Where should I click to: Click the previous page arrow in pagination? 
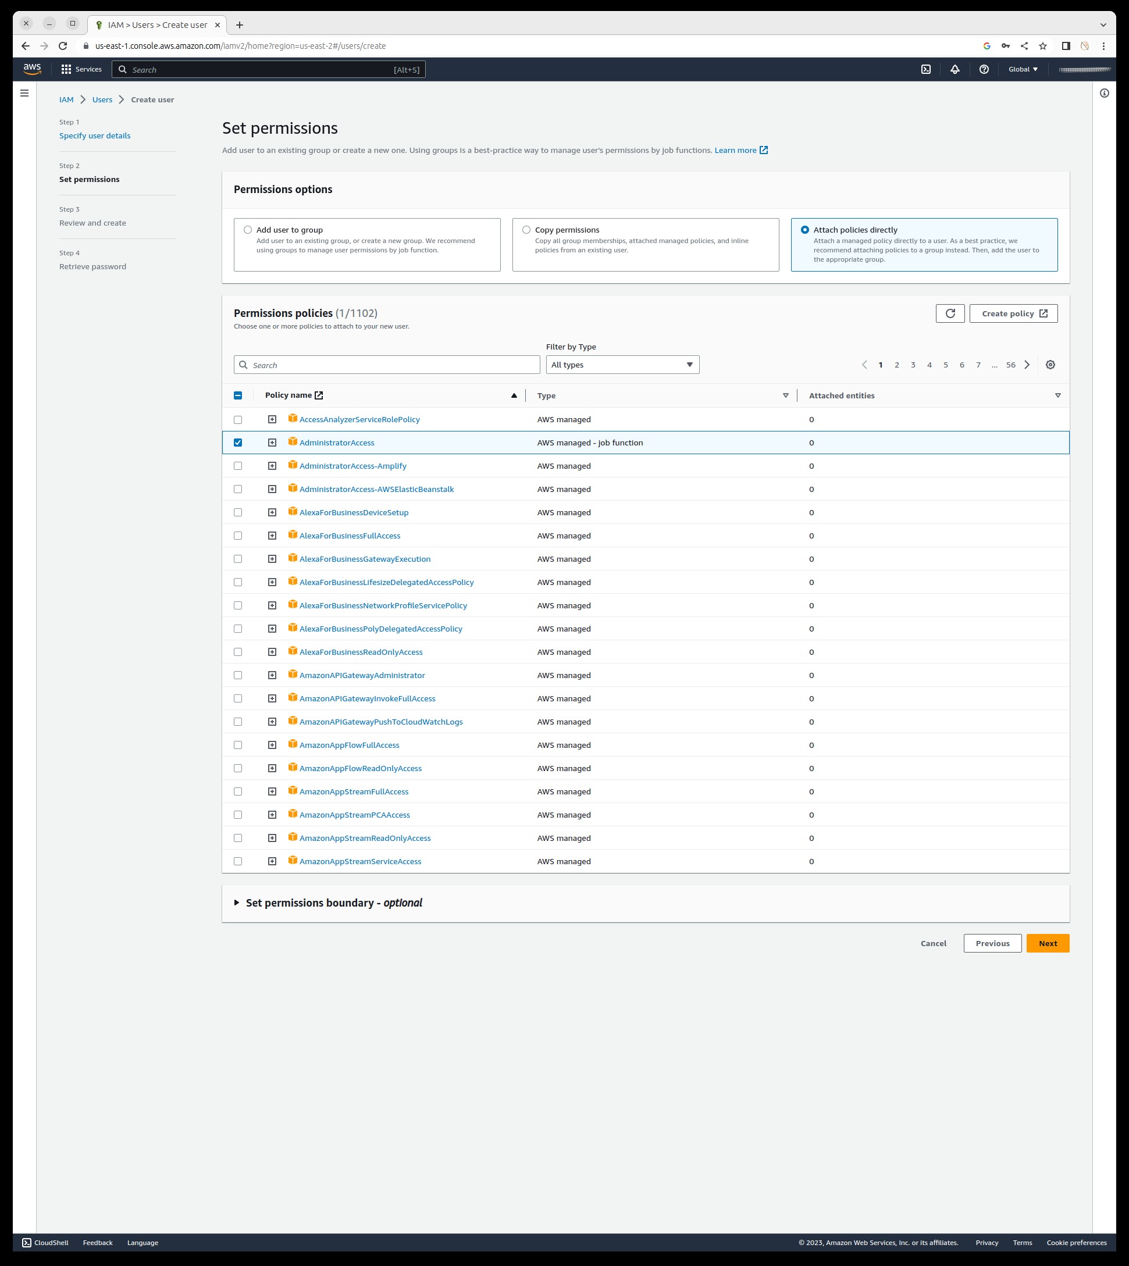coord(864,365)
